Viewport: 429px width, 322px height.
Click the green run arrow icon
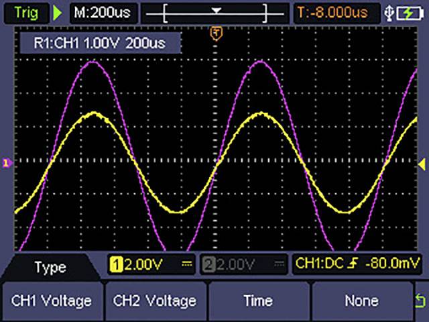point(57,12)
